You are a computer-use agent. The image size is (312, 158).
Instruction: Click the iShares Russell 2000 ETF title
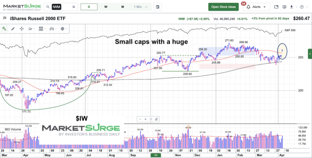38,19
